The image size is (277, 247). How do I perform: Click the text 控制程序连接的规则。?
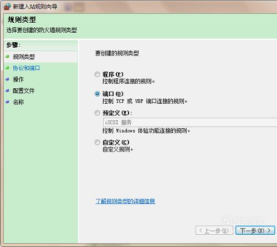129,82
